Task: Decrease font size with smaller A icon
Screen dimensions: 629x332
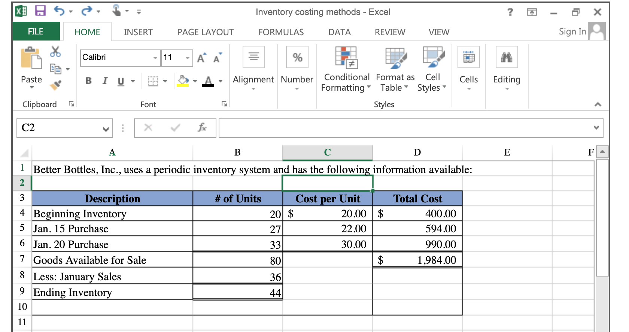Action: pyautogui.click(x=218, y=58)
